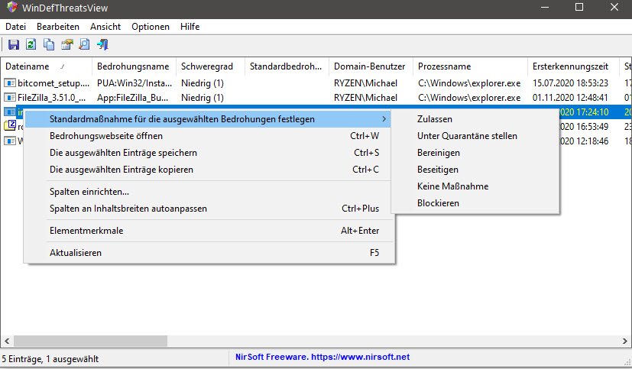Click explorer.exe process in the FileZilla row
Viewport: 632px width, 369px height.
coord(469,98)
